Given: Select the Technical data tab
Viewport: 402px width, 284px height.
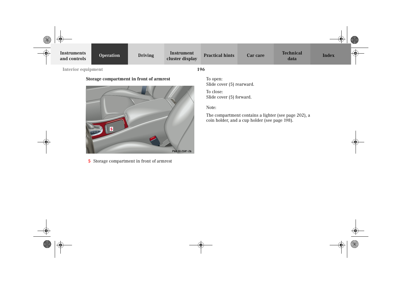Looking at the screenshot, I should click(292, 54).
